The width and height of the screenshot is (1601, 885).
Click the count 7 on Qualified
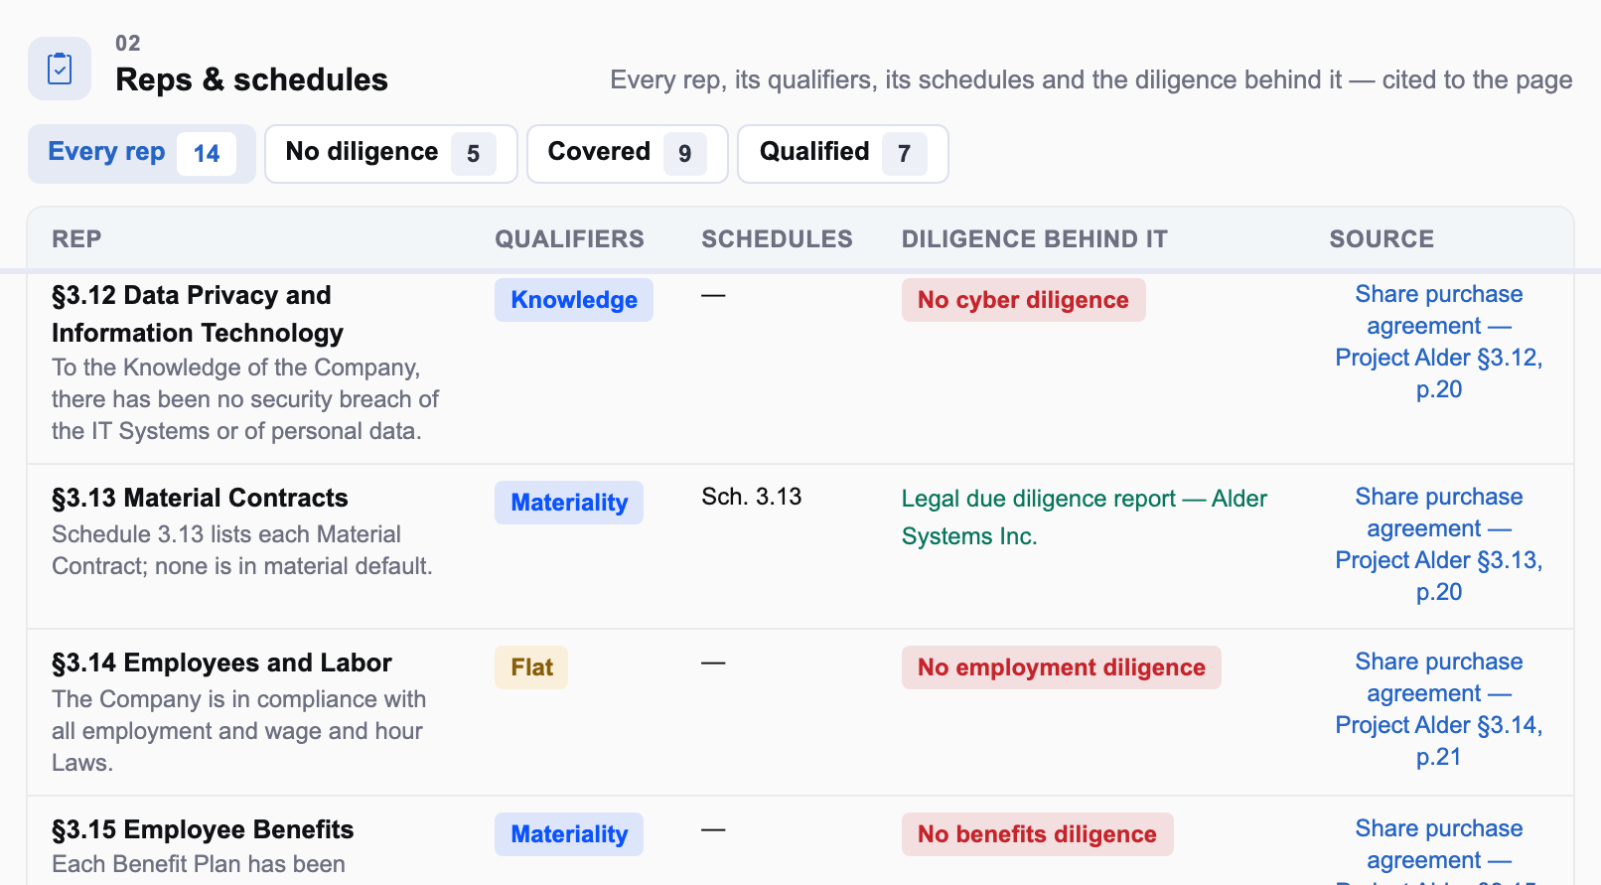pyautogui.click(x=905, y=154)
